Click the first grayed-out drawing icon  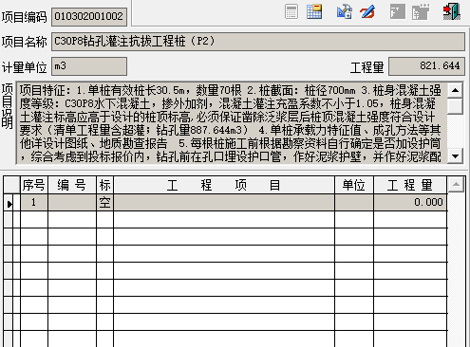coord(398,12)
